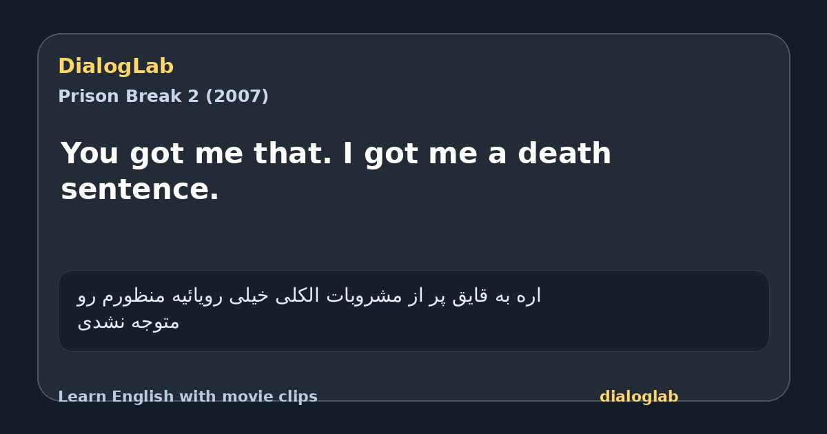
Task: Click the DialogLab brand title
Action: tap(116, 66)
